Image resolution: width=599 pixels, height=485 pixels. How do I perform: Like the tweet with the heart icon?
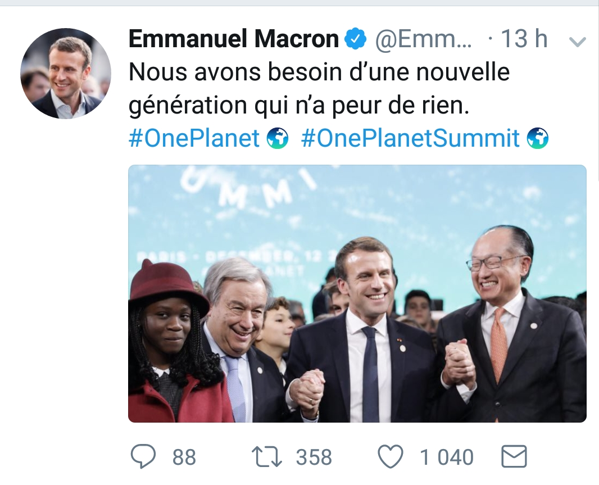(391, 456)
